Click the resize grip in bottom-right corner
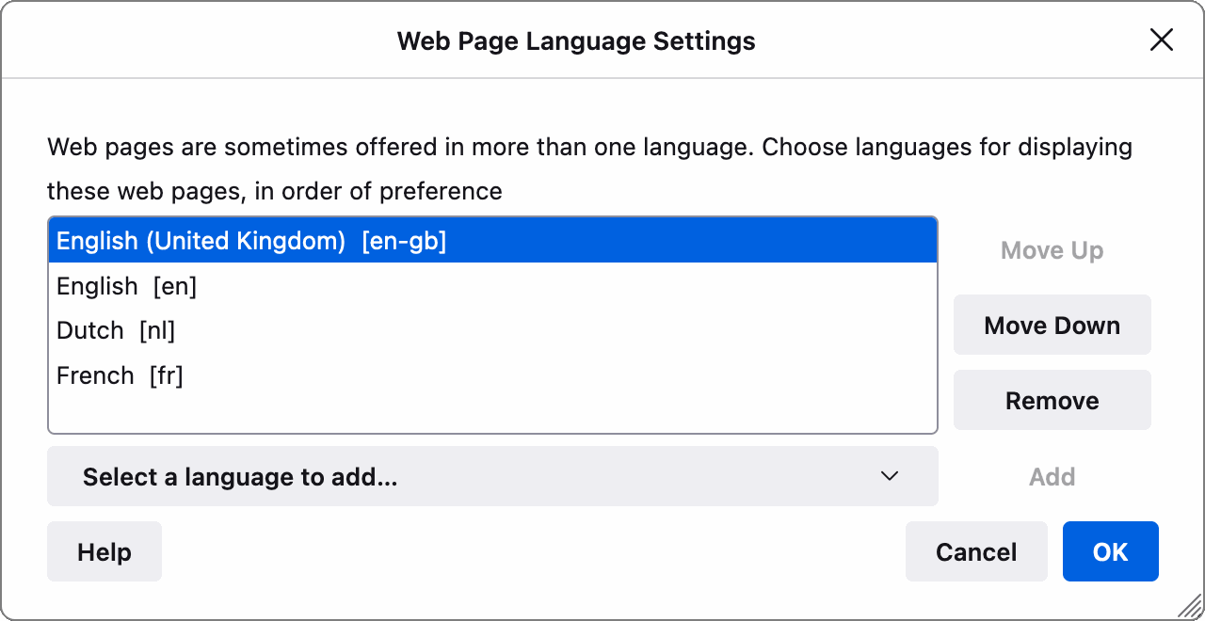Image resolution: width=1205 pixels, height=621 pixels. tap(1188, 607)
